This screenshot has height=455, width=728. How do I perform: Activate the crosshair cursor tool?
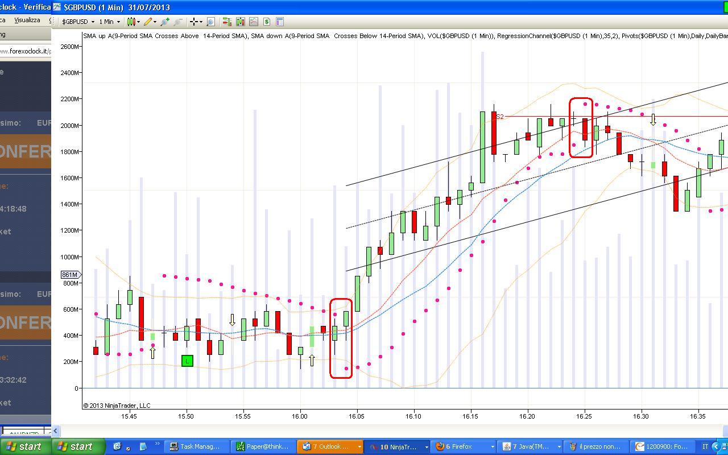click(x=194, y=22)
